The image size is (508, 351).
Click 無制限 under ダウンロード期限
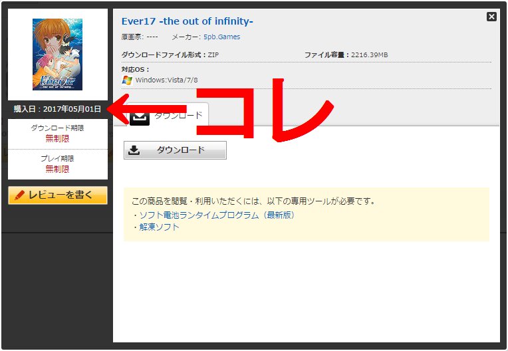[57, 138]
